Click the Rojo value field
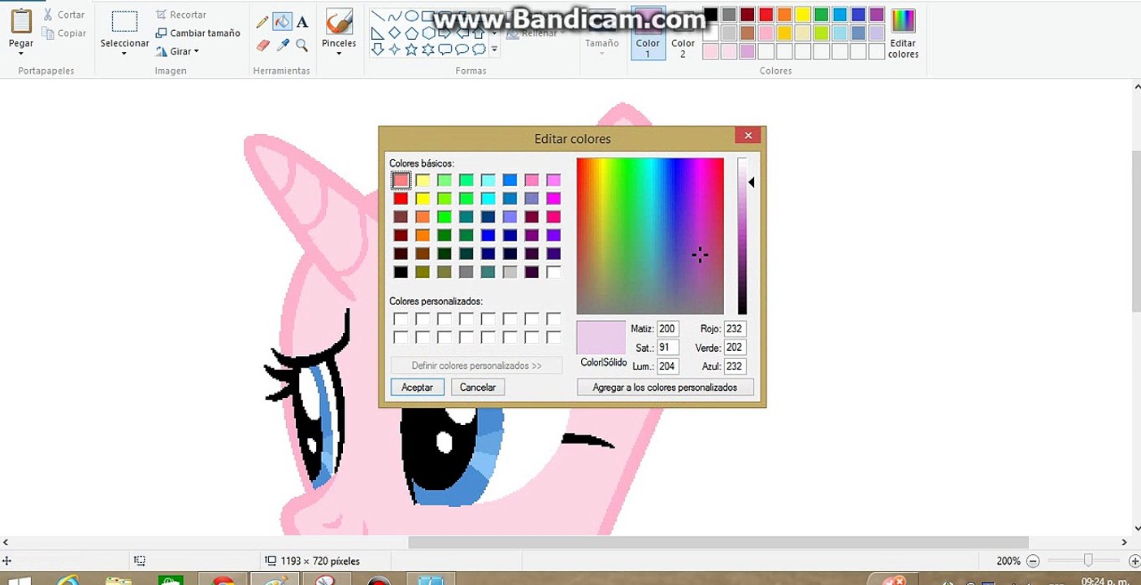 pyautogui.click(x=735, y=329)
